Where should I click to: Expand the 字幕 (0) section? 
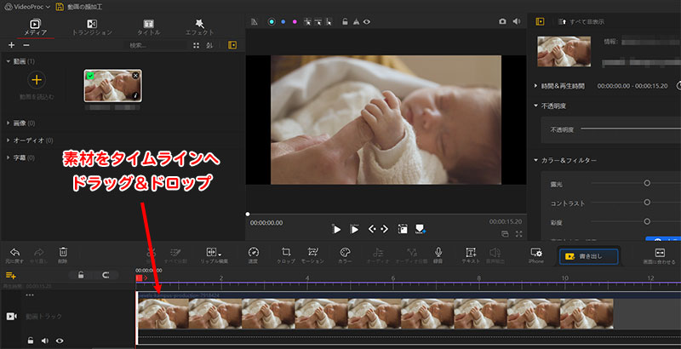[9, 157]
